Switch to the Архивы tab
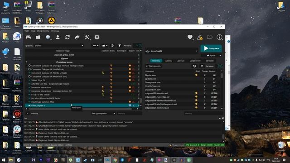Screen dimensions: 290x163 (169, 61)
